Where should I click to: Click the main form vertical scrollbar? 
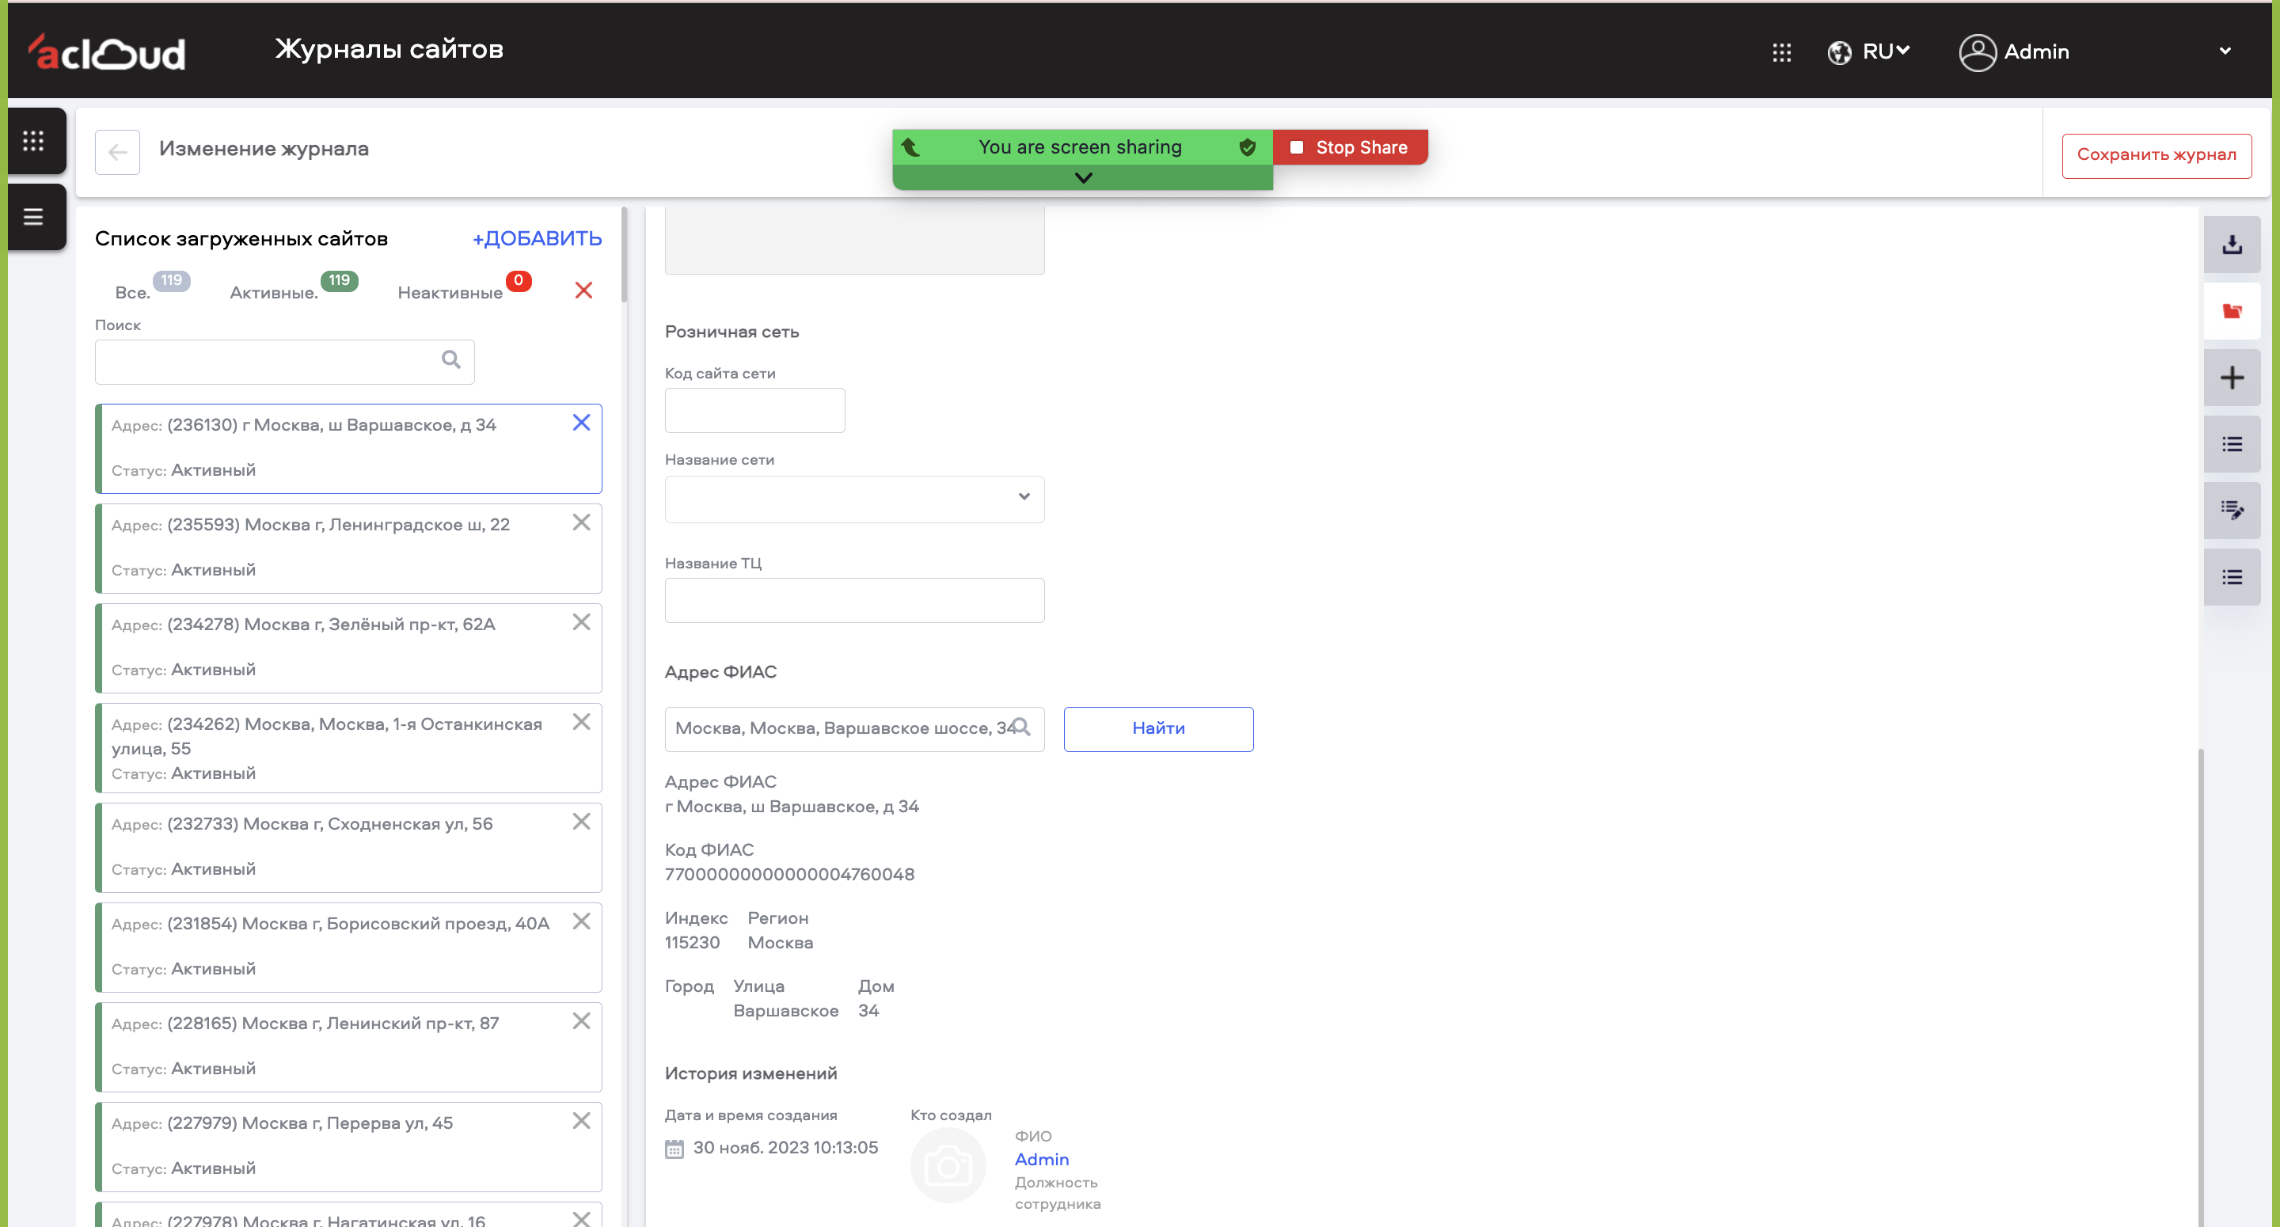(x=2200, y=987)
